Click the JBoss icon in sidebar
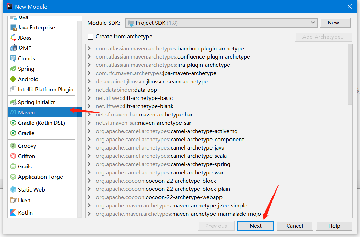 pyautogui.click(x=13, y=38)
